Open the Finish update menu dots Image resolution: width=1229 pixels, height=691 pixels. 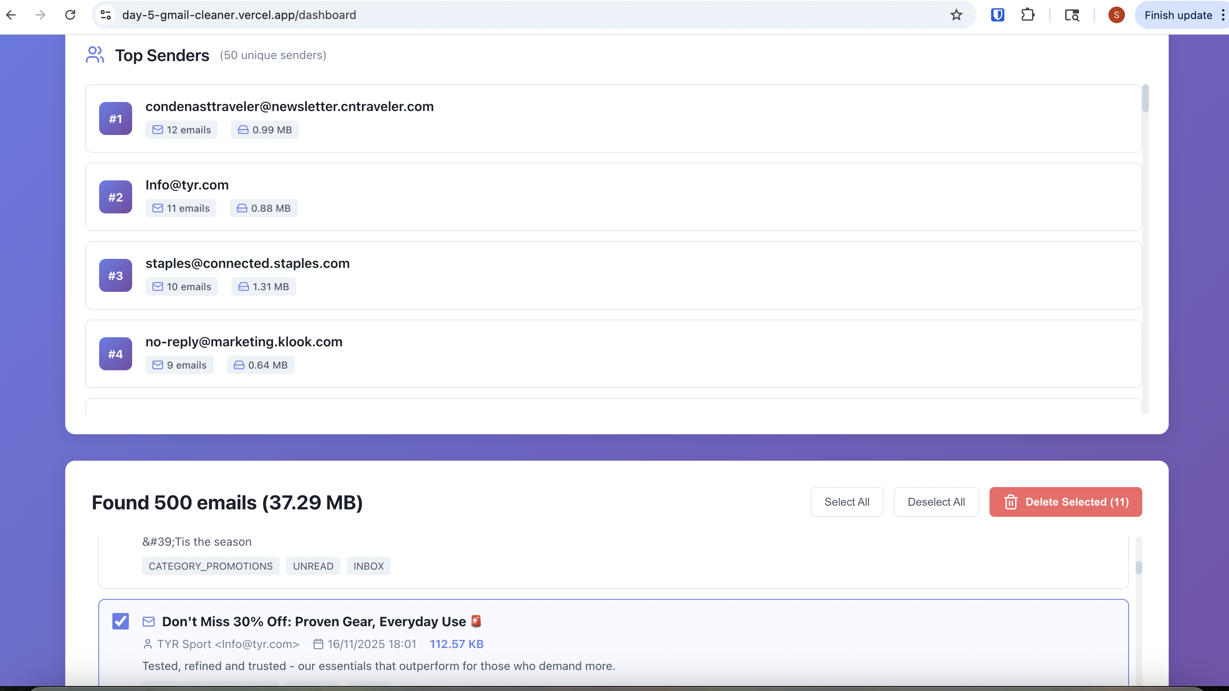click(x=1223, y=15)
